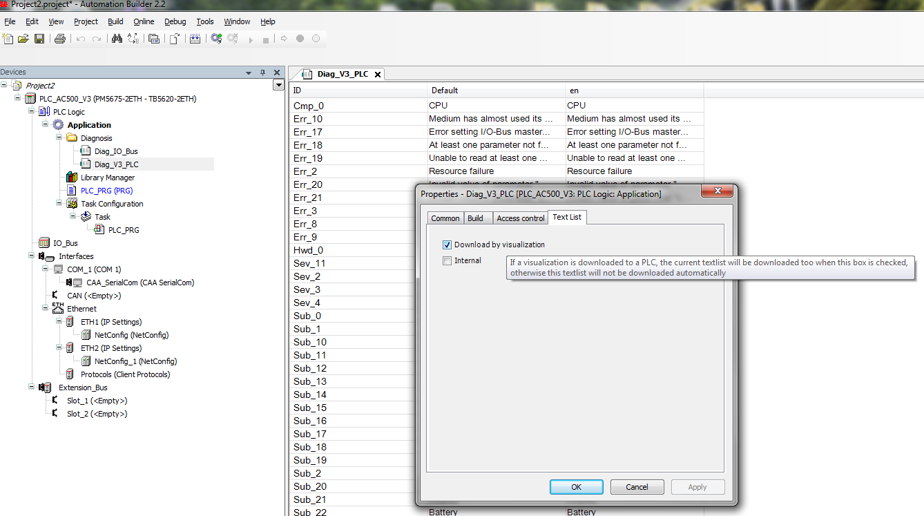924x516 pixels.
Task: Open an existing project file
Action: tap(23, 39)
